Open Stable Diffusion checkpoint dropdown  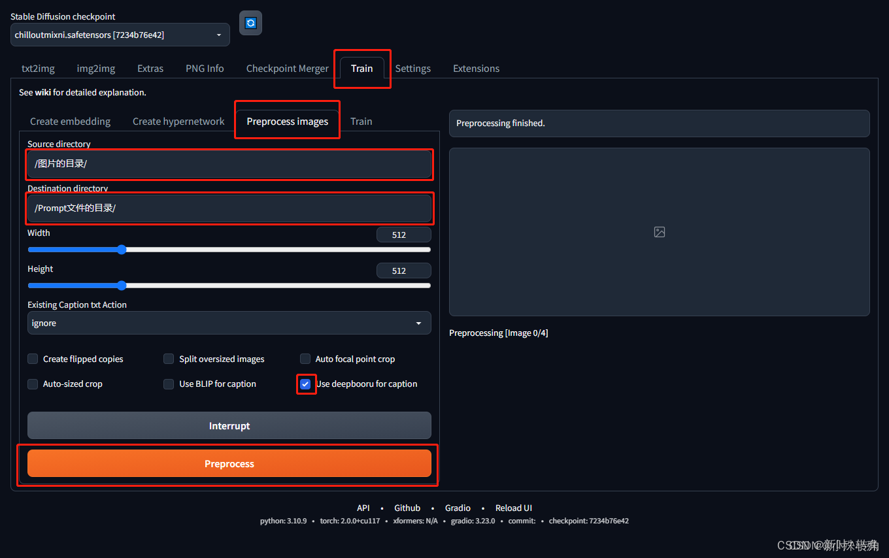click(120, 35)
